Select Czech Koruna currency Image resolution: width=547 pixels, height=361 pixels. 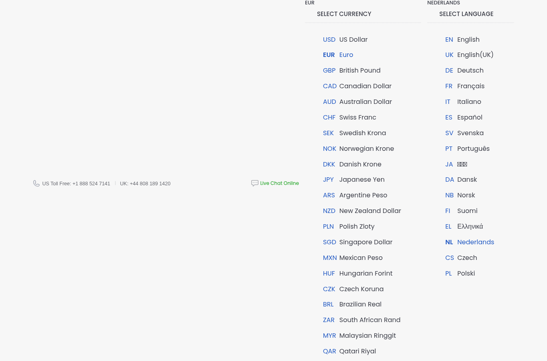coord(353,289)
